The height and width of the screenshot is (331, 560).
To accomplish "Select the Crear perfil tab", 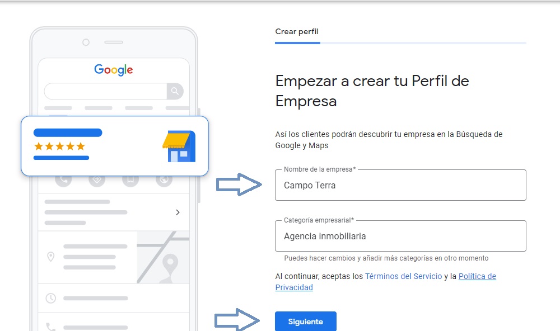I will coord(297,32).
